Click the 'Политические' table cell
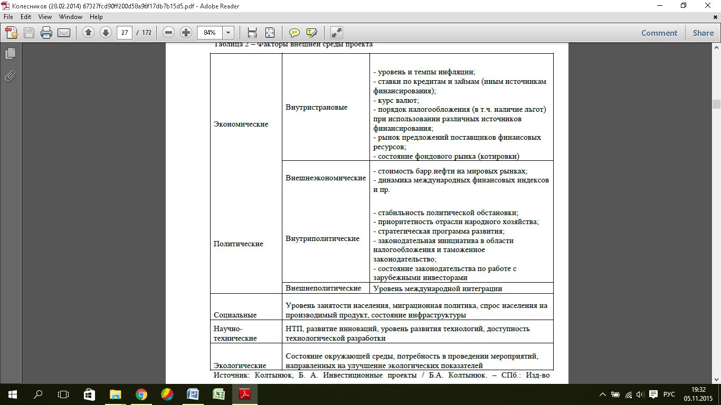The image size is (721, 405). pyautogui.click(x=245, y=244)
